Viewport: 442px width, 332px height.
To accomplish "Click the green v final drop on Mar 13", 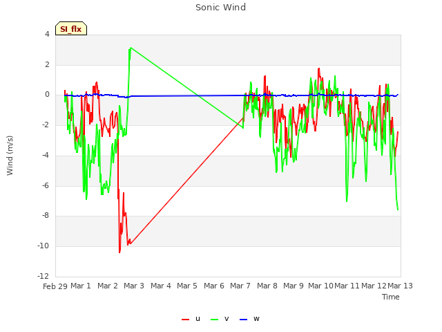I will click(x=398, y=209).
